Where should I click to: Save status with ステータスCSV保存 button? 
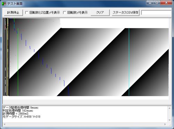pyautogui.click(x=126, y=12)
